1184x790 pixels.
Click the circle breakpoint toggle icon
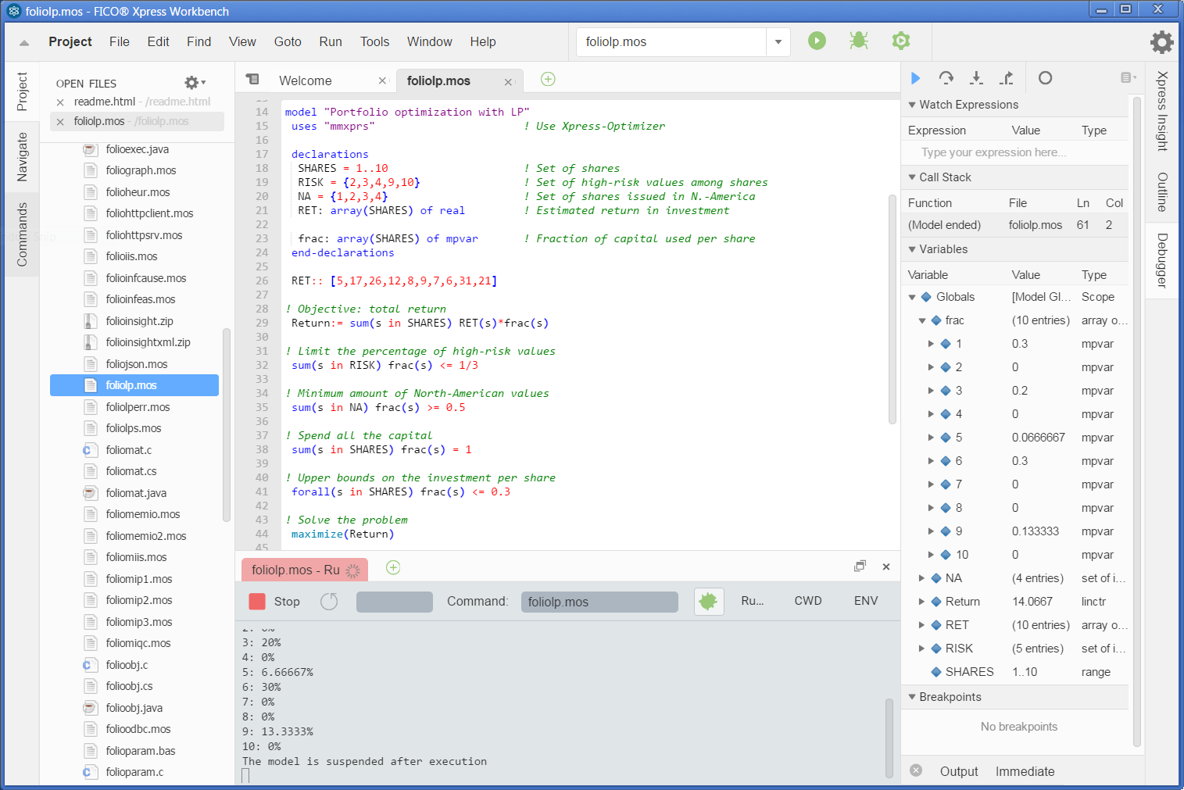pyautogui.click(x=1045, y=78)
